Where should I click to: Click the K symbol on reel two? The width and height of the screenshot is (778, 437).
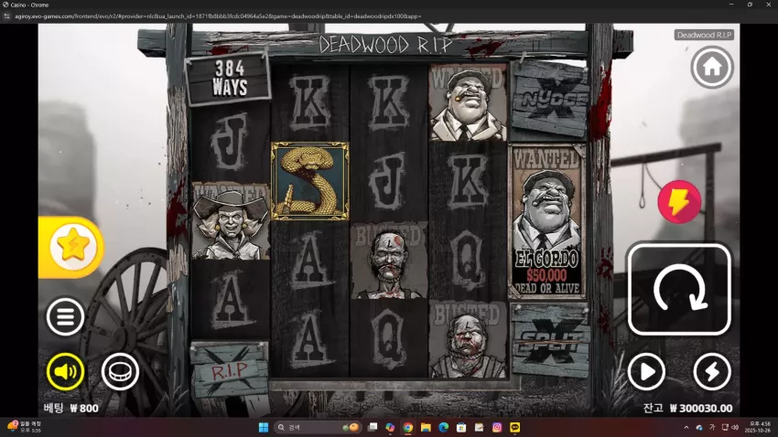(310, 102)
